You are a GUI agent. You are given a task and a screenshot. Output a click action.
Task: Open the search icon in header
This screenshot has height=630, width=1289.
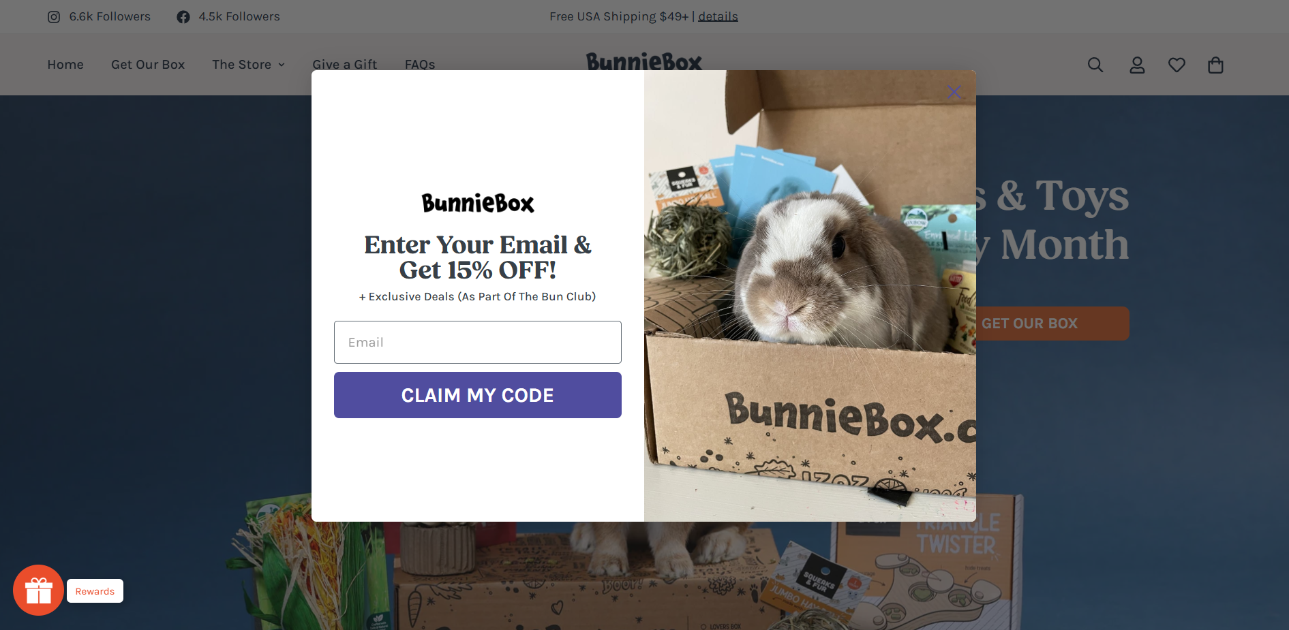coord(1095,65)
